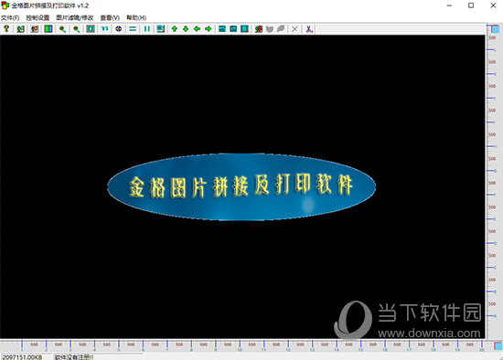Viewport: 503px width, 360px height.
Task: Click the first grayed-out shape icon
Action: (x=270, y=29)
